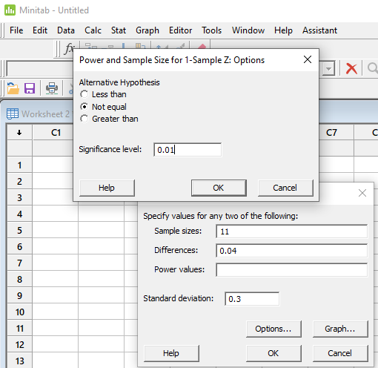The image size is (378, 368).
Task: Click the Print Window printer icon
Action: [52, 88]
